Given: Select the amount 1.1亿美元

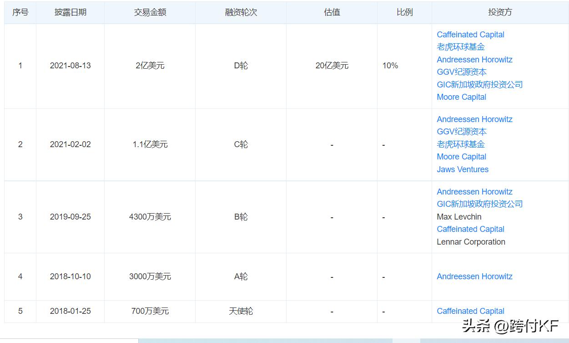Looking at the screenshot, I should (150, 144).
